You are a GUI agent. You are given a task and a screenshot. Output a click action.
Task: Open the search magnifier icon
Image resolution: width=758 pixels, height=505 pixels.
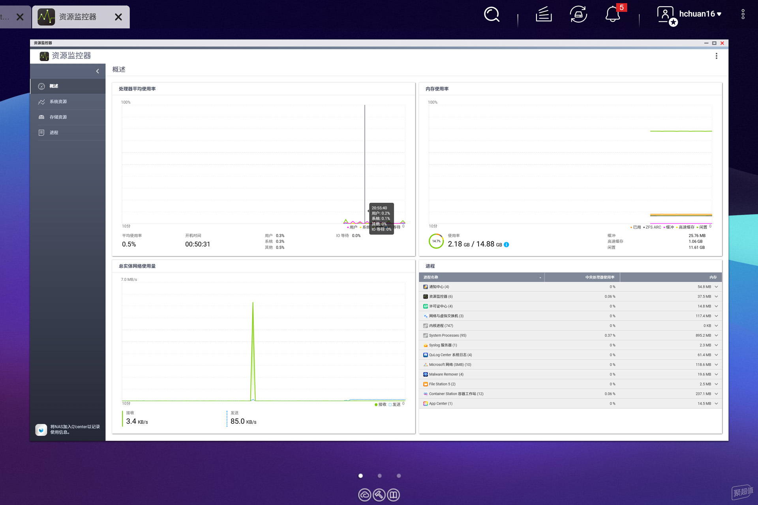[x=492, y=15]
